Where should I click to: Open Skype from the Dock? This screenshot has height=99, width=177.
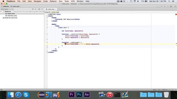(26, 95)
